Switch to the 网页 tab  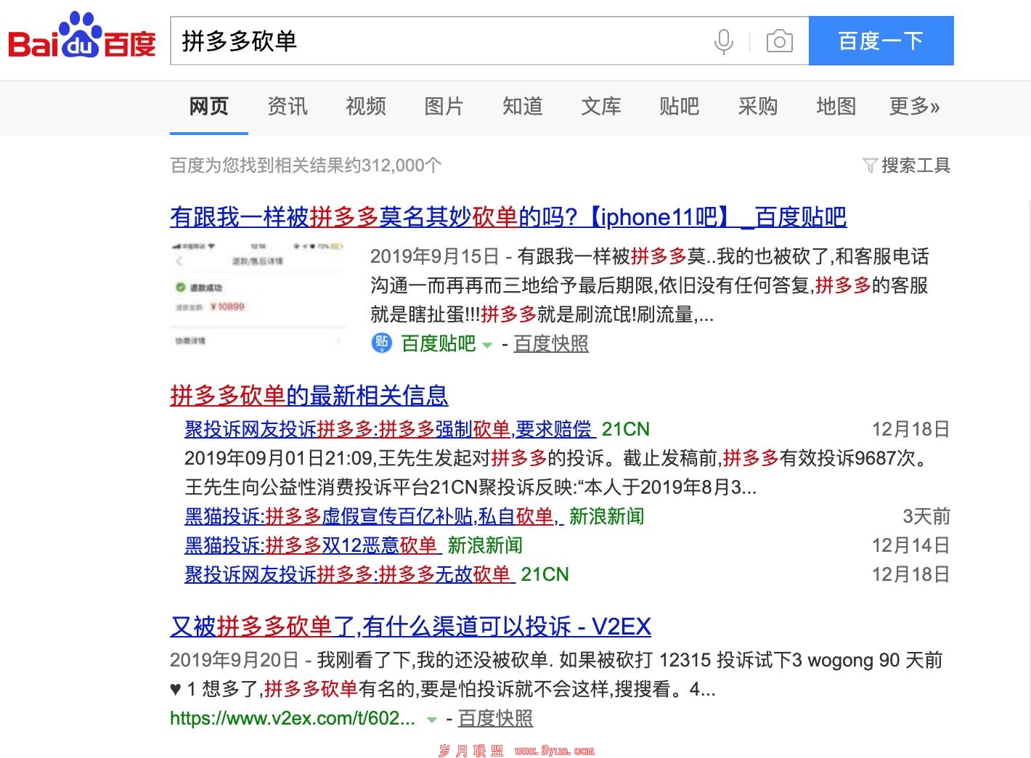click(209, 107)
